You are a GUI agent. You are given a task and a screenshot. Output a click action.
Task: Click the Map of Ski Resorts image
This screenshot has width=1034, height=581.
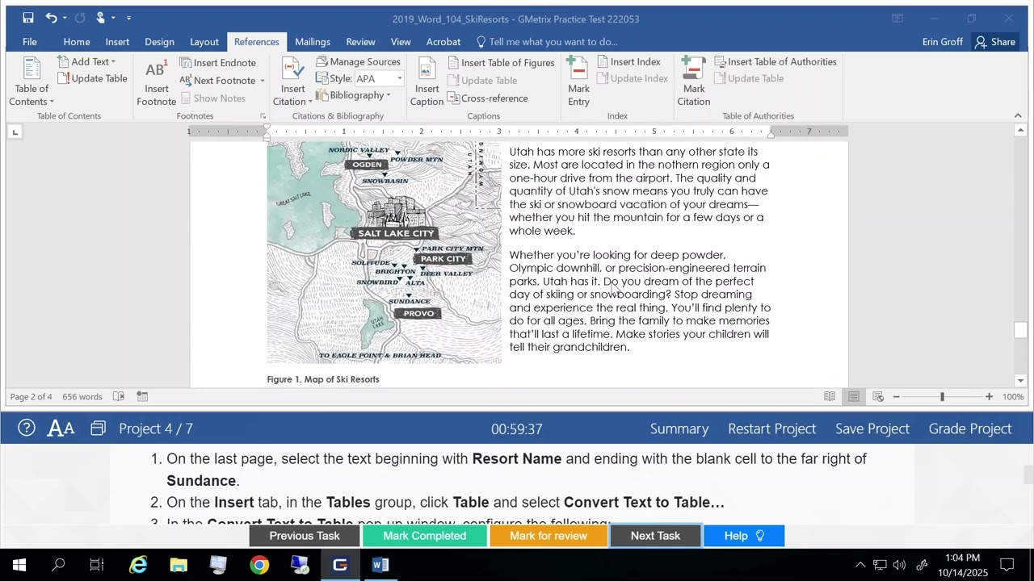pos(384,253)
